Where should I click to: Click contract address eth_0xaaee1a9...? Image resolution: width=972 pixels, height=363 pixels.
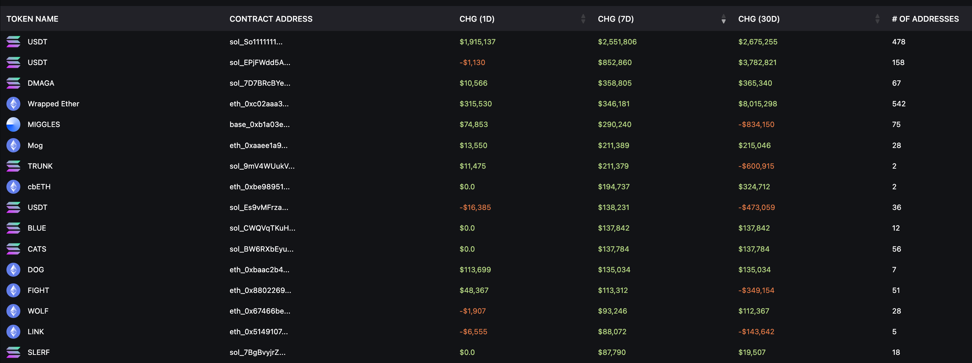click(x=258, y=145)
